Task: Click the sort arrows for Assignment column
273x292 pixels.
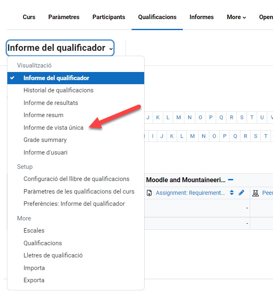Action: [x=232, y=193]
